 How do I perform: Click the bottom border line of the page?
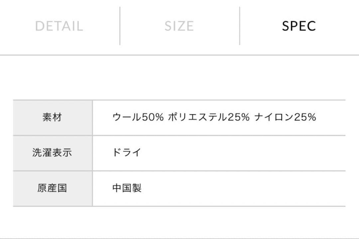tap(179, 238)
